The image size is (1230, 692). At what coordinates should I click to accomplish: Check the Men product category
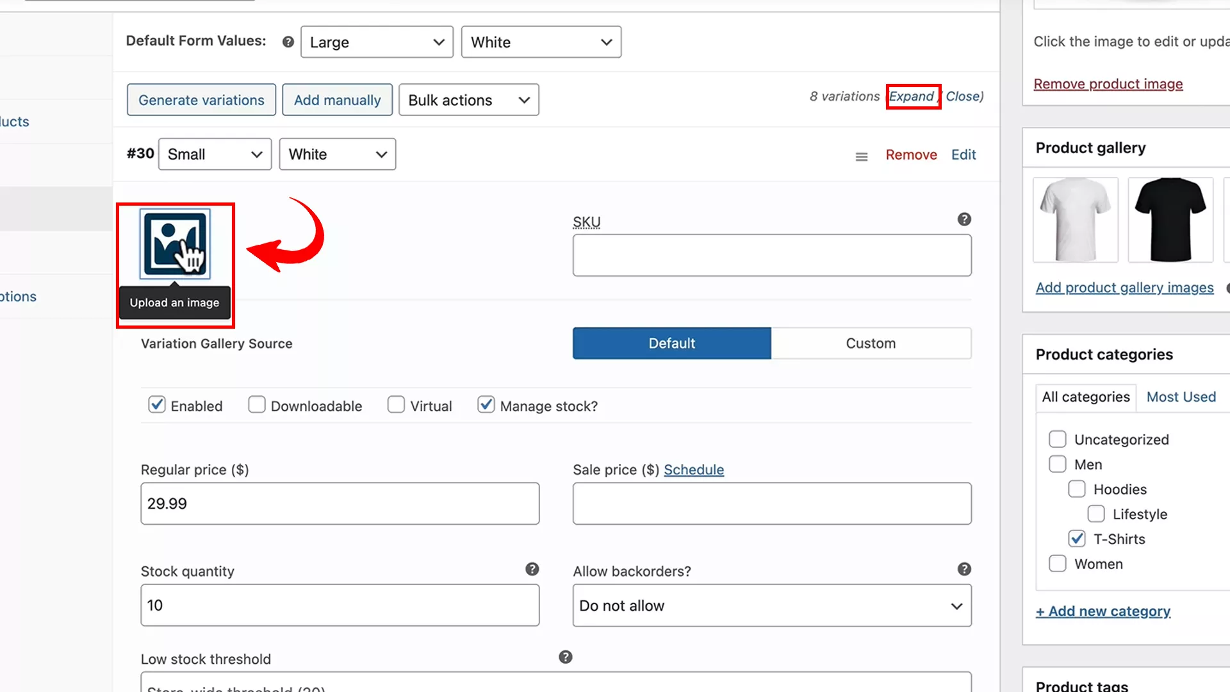[x=1057, y=464]
